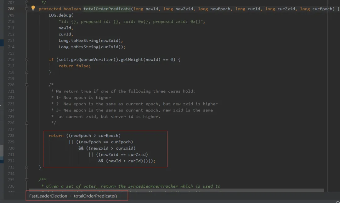340x203 pixels.
Task: Click the LOG.debug( call on line 709
Action: point(61,15)
